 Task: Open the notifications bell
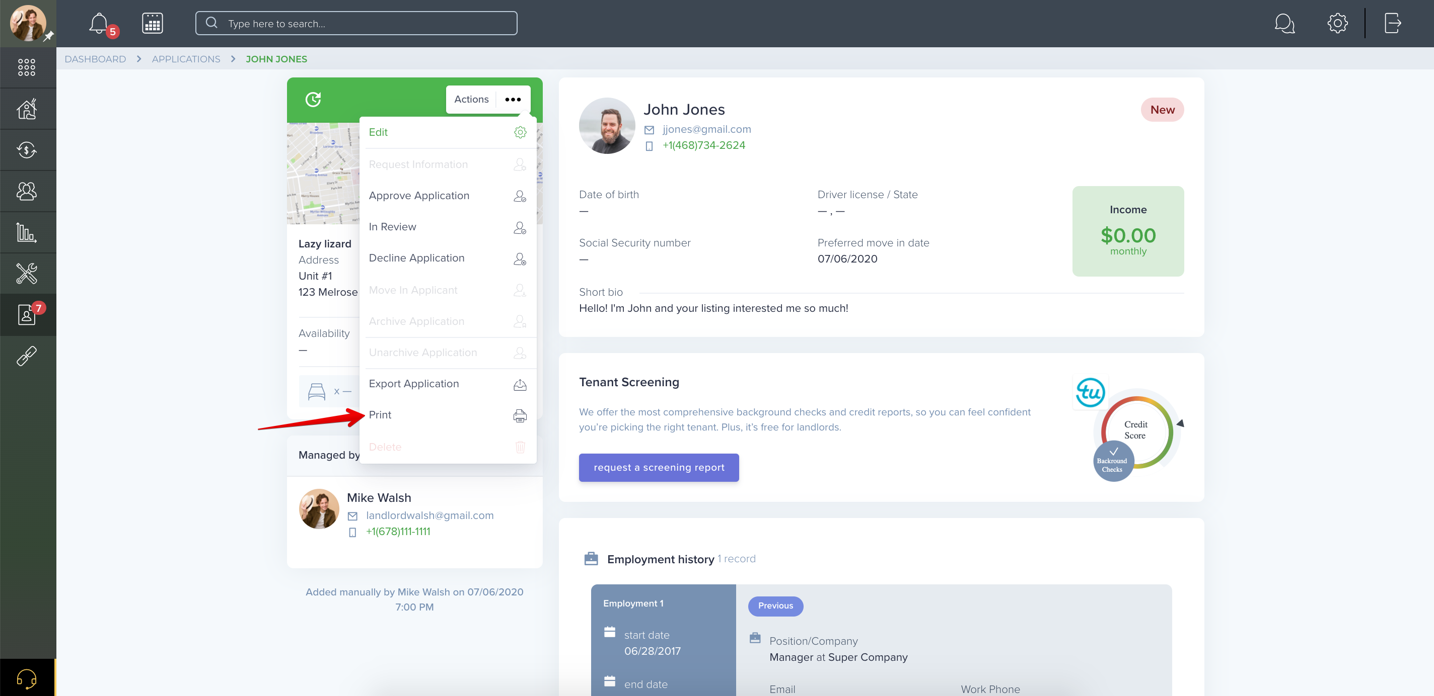click(x=99, y=23)
